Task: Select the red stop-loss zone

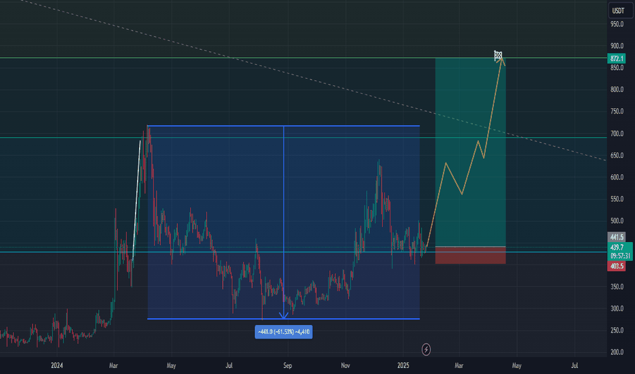Action: tap(471, 255)
